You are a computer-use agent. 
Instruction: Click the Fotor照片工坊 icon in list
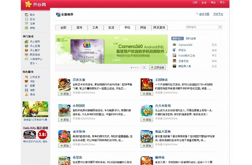pos(174,56)
